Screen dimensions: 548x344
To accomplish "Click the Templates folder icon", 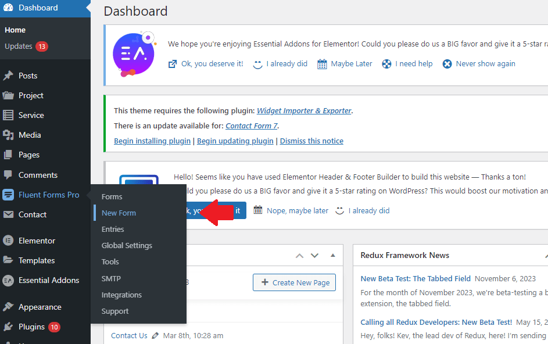I will coord(8,260).
